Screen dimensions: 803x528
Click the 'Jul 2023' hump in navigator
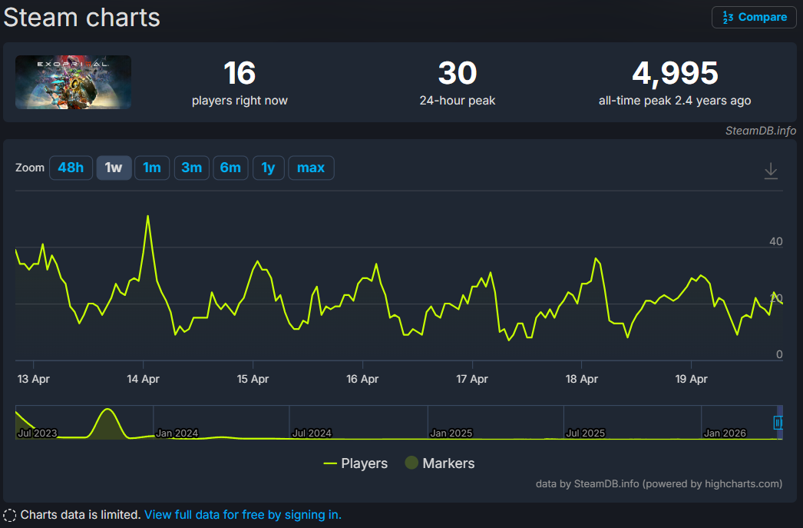[107, 423]
